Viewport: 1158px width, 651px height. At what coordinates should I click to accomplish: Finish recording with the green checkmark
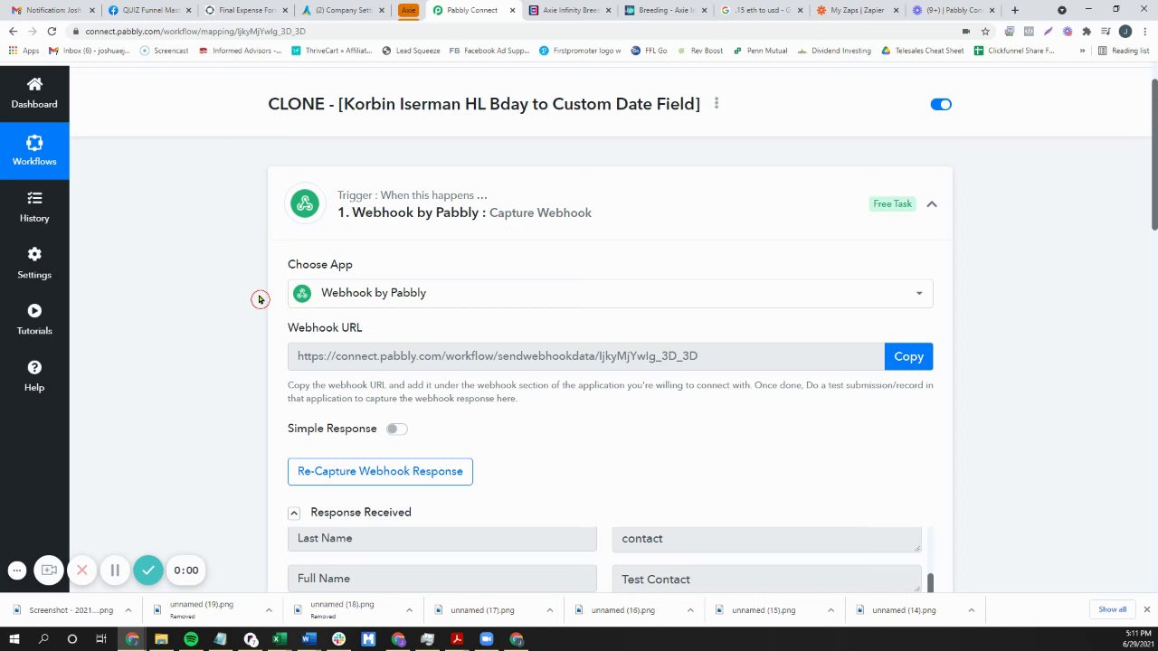148,571
